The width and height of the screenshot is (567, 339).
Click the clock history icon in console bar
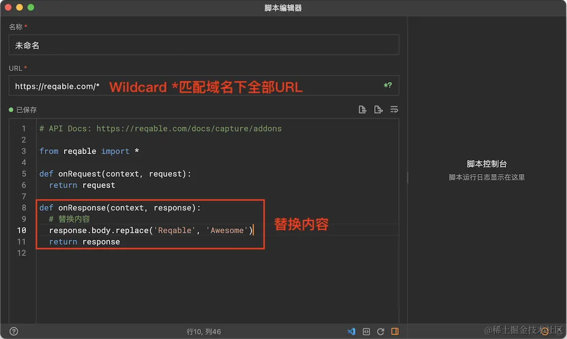tap(544, 331)
